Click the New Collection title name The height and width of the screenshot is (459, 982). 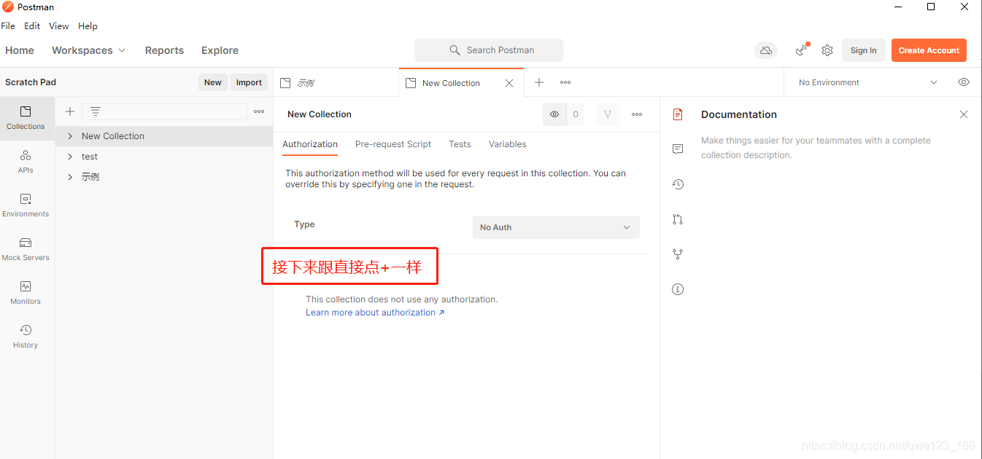coord(320,114)
